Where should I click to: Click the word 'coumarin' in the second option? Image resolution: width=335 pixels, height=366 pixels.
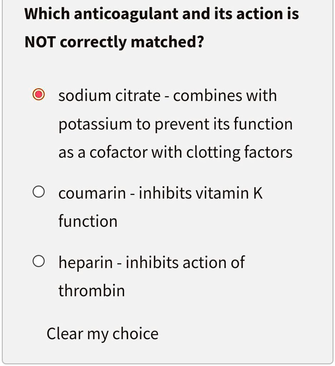(x=92, y=194)
